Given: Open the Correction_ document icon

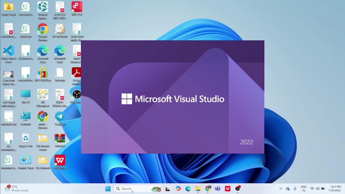Looking at the screenshot, I should [x=8, y=31].
